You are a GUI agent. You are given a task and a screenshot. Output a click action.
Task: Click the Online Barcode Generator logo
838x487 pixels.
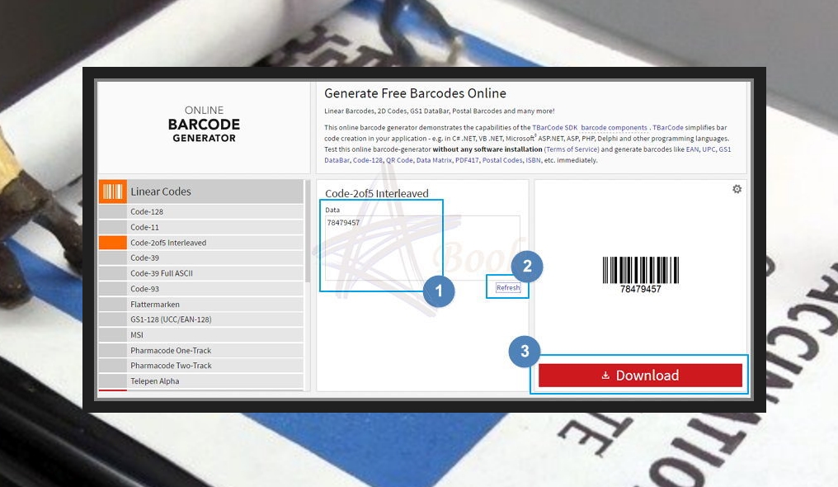204,124
